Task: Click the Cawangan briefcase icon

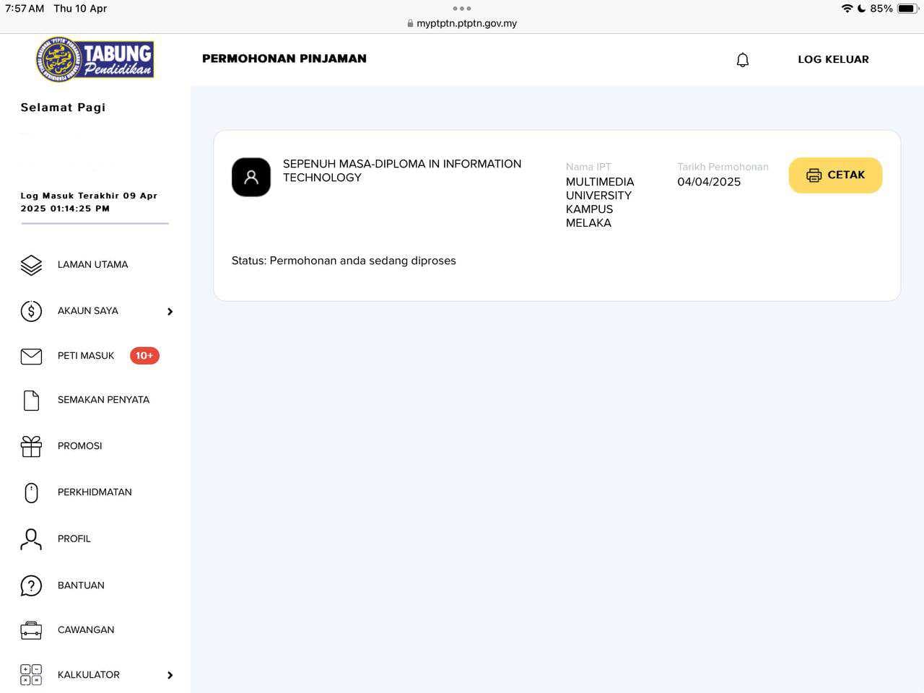Action: (31, 630)
